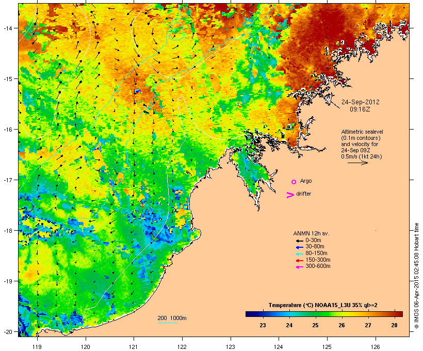
Task: Click the '80-150m' depth label
Action: pyautogui.click(x=316, y=253)
